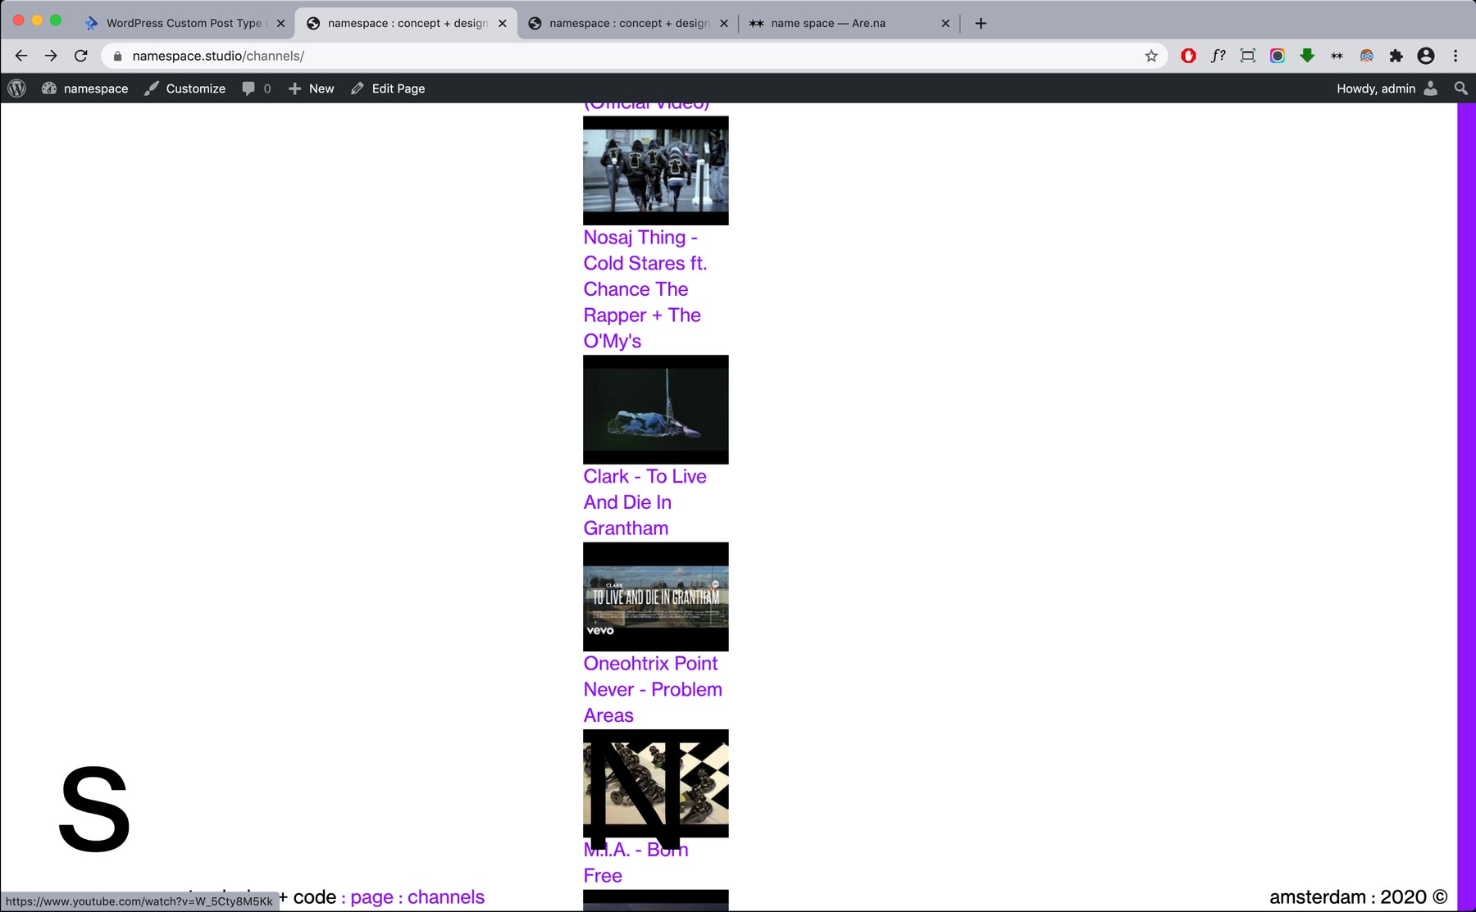This screenshot has width=1476, height=912.
Task: Open the To Live And Die In Grantham vevo thumbnail
Action: click(x=655, y=597)
